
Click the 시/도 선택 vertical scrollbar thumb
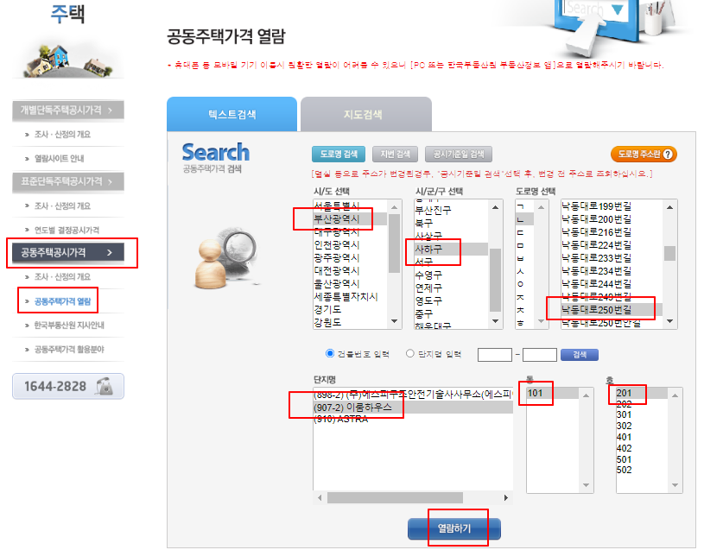(x=394, y=243)
